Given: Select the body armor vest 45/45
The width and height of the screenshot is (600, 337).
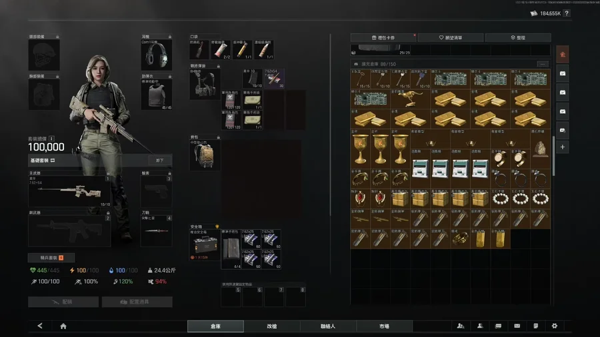Looking at the screenshot, I should point(157,95).
